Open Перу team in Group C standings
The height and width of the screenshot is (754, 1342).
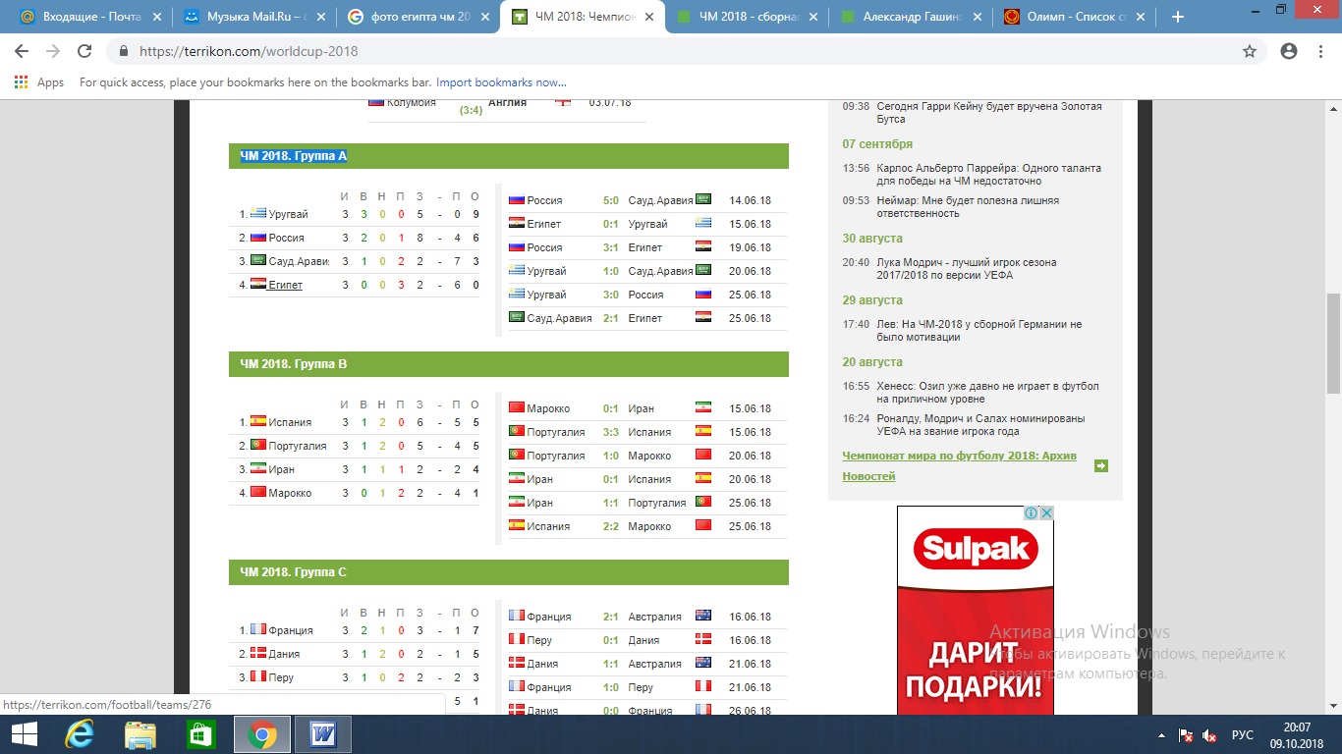[x=281, y=677]
